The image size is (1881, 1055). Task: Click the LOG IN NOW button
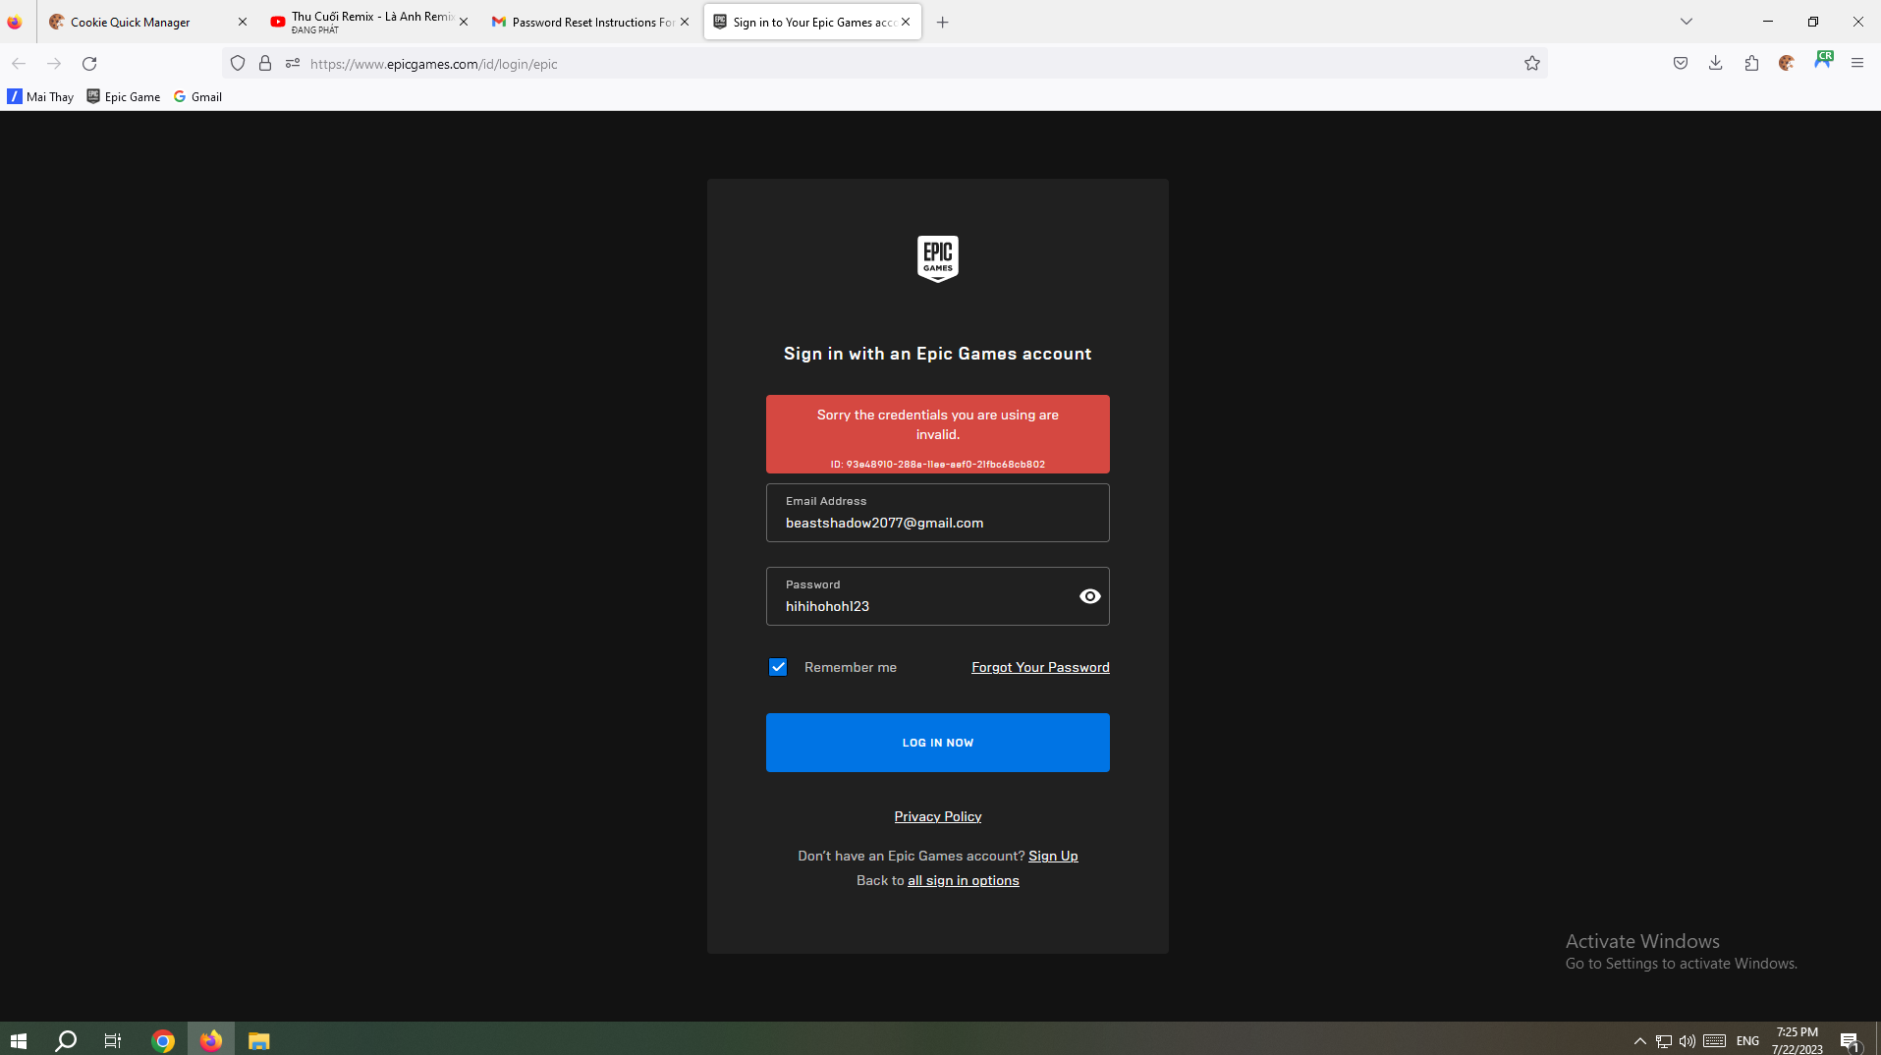tap(938, 743)
